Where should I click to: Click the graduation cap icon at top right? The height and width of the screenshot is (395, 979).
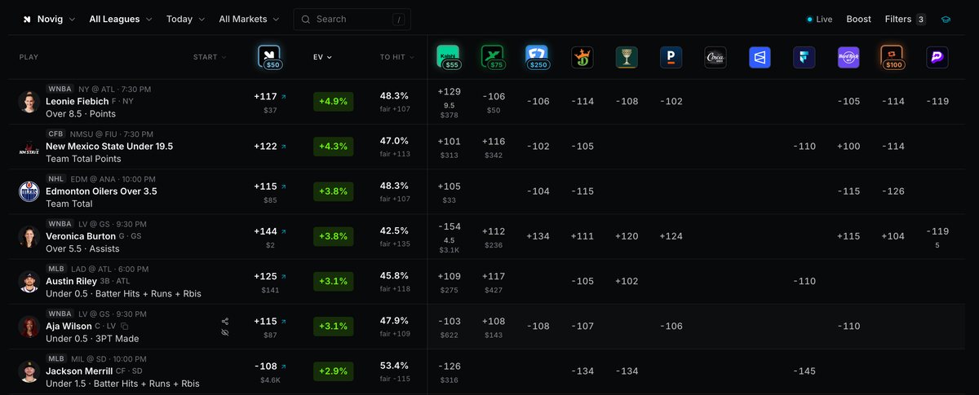pos(946,19)
